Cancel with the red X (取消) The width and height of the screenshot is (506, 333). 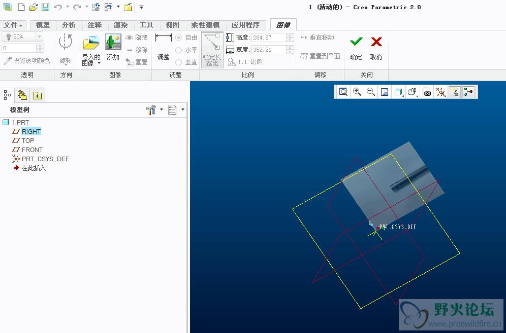pos(376,48)
